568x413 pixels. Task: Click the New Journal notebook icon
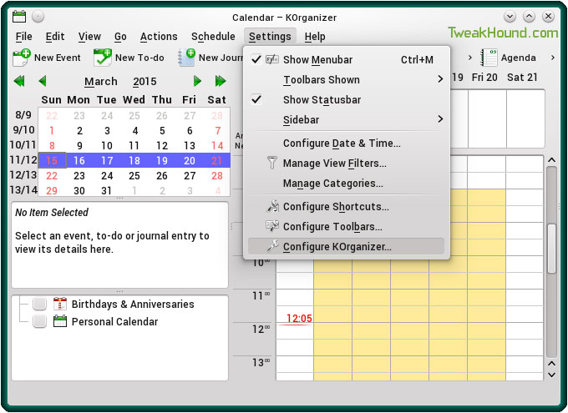point(186,58)
